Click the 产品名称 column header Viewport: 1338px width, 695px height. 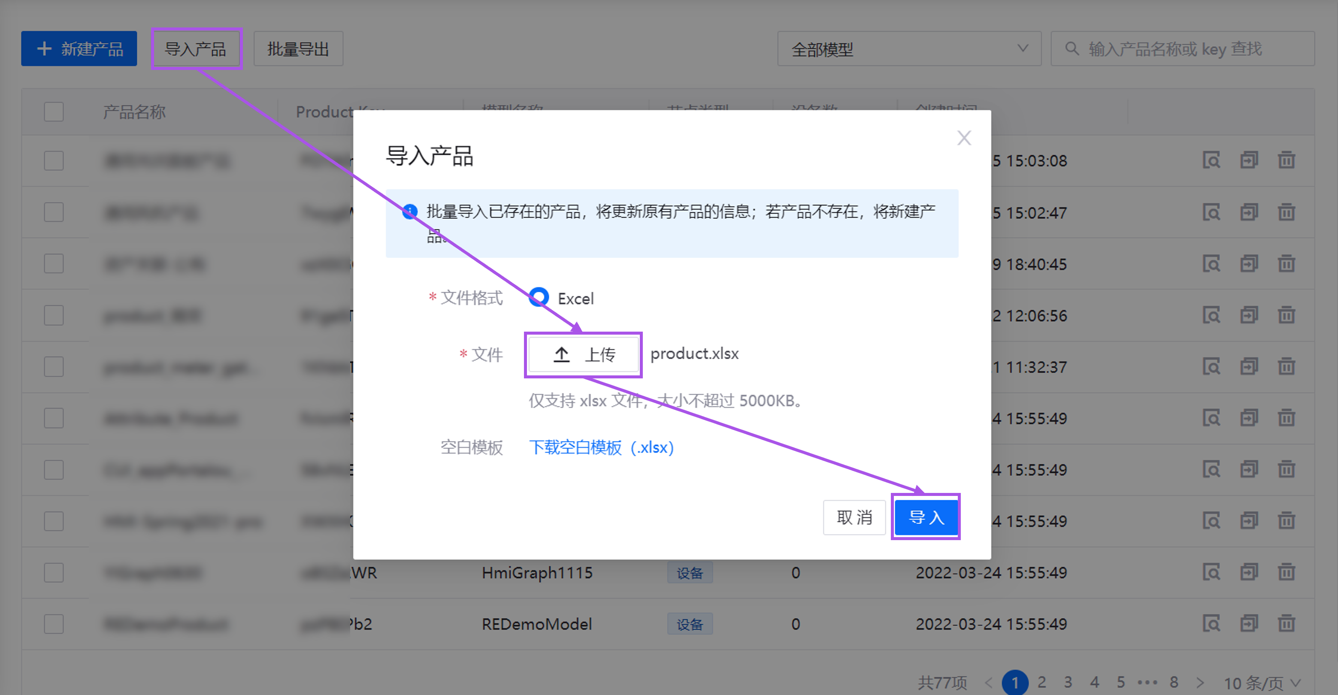tap(134, 112)
